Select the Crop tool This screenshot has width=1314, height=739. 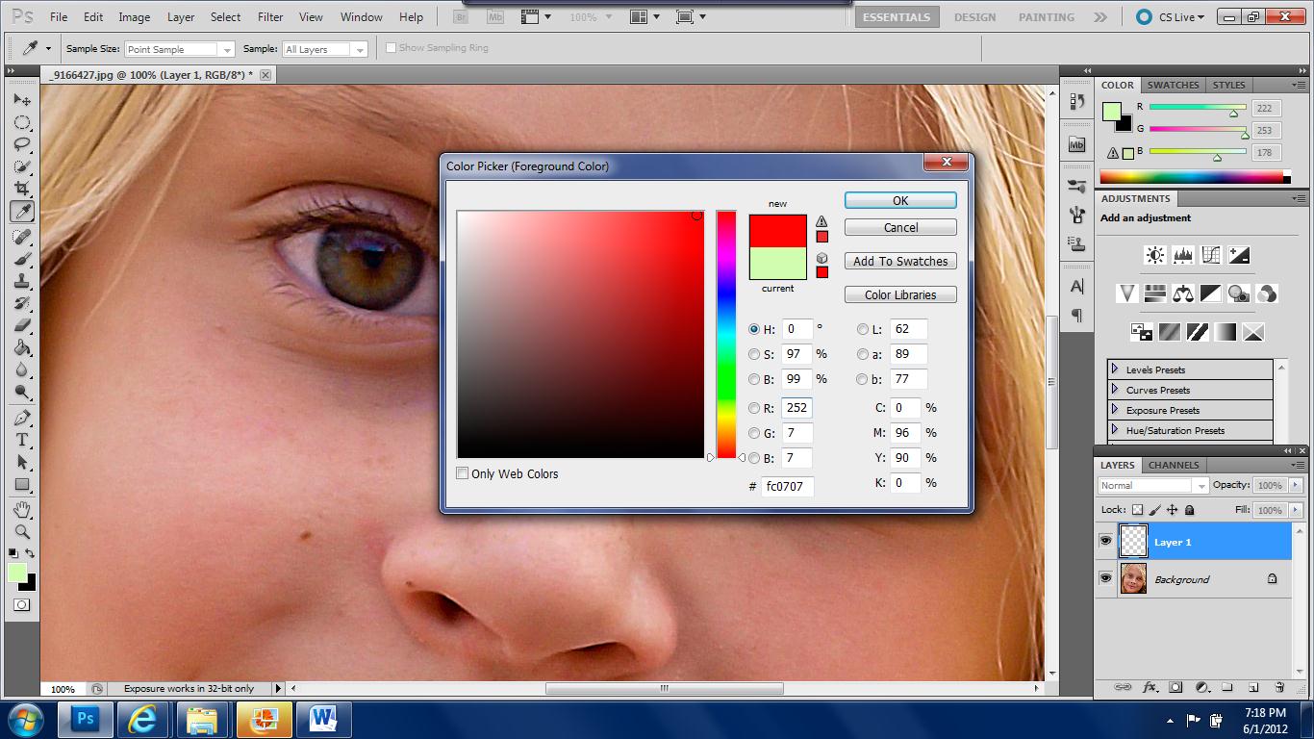pos(22,189)
